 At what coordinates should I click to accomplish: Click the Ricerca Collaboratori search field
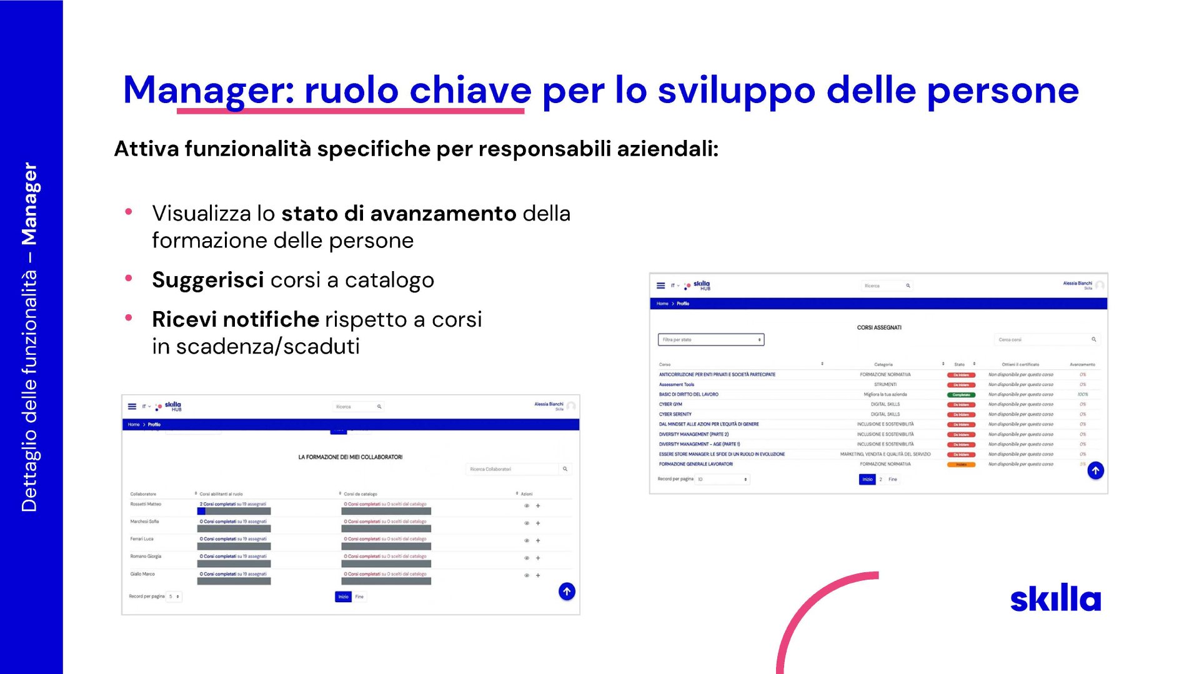(x=511, y=469)
